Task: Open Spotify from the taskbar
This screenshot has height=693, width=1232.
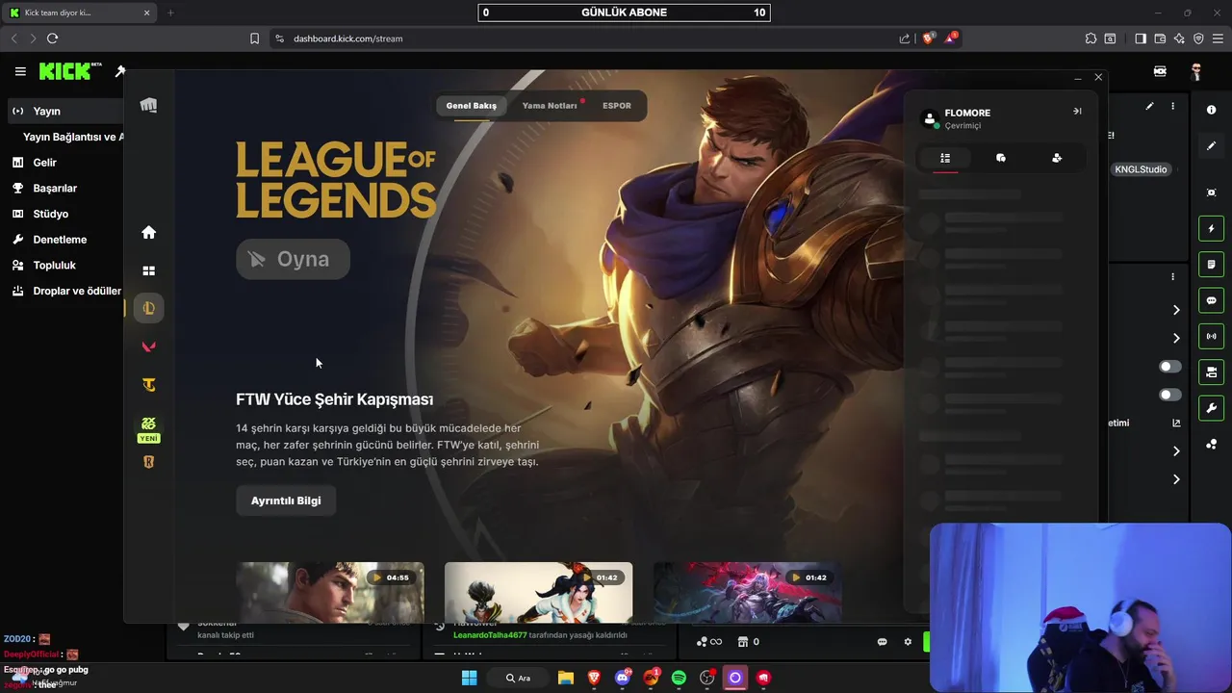Action: click(679, 678)
